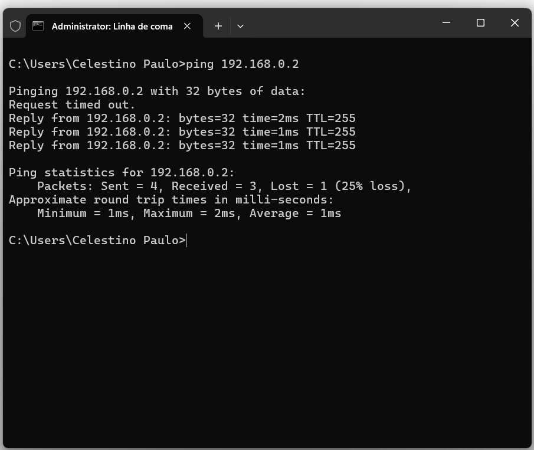Click the Request timed out line
The width and height of the screenshot is (534, 450).
(72, 105)
